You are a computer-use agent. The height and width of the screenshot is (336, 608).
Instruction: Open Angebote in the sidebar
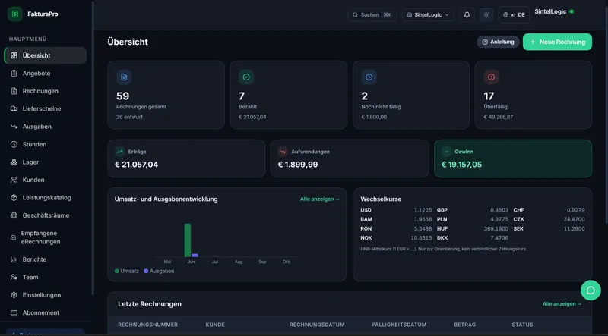[x=46, y=73]
